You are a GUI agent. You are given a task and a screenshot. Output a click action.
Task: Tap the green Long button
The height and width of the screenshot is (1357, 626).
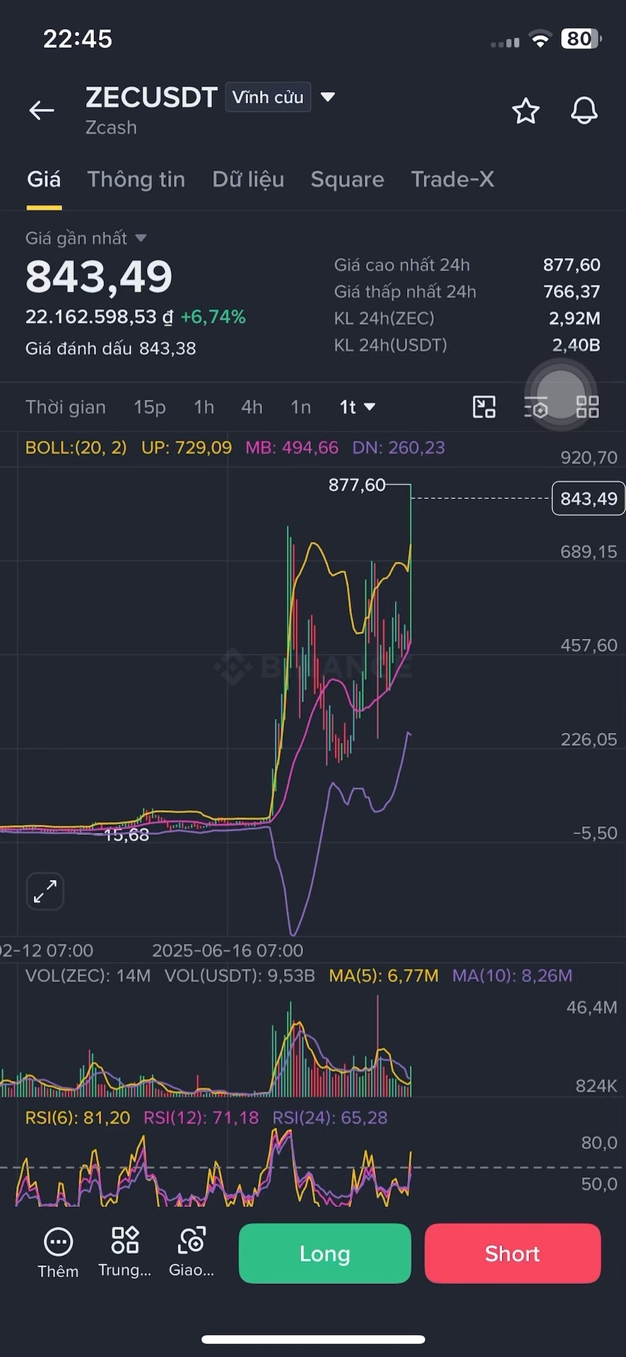click(325, 1254)
